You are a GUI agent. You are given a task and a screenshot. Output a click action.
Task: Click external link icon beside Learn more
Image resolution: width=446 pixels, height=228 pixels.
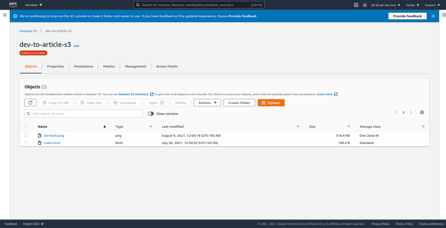pos(336,94)
